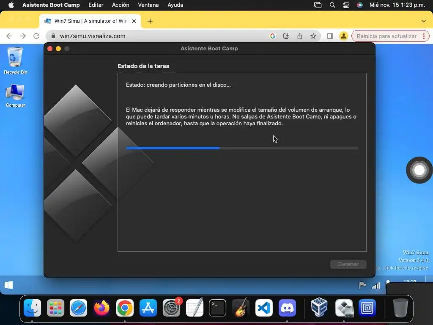Open TextEdit from the Dock
433x325 pixels.
[x=195, y=308]
